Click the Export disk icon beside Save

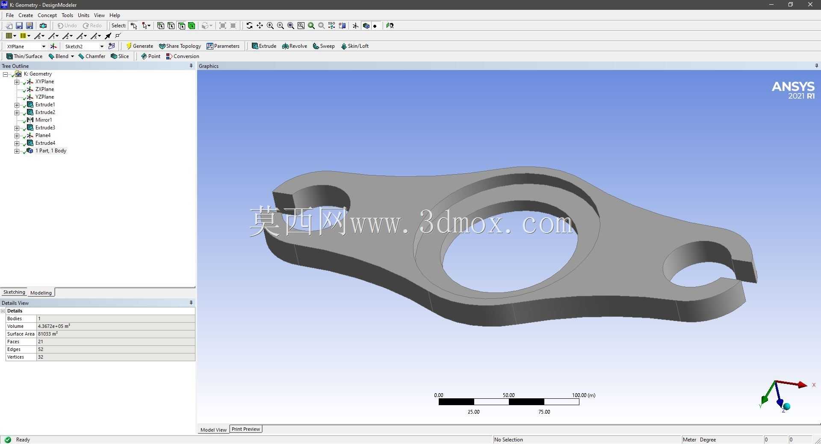click(x=30, y=26)
